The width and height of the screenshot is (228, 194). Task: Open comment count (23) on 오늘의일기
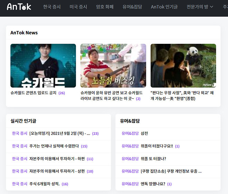click(95, 134)
